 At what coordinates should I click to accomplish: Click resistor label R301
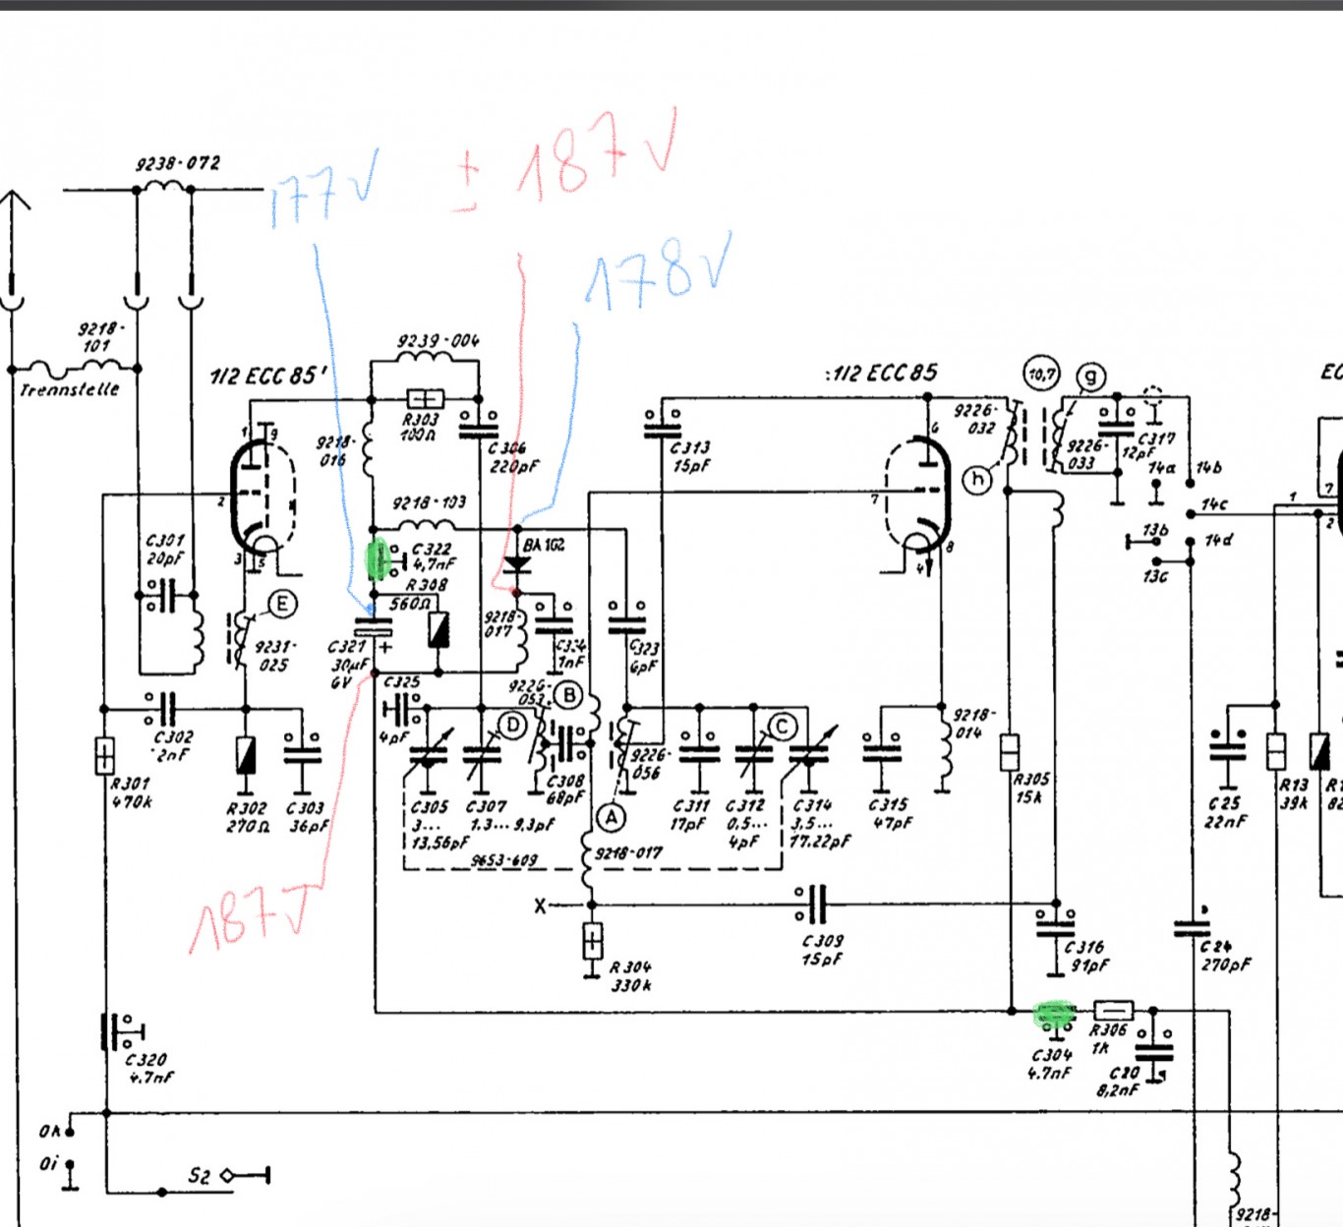(x=130, y=784)
